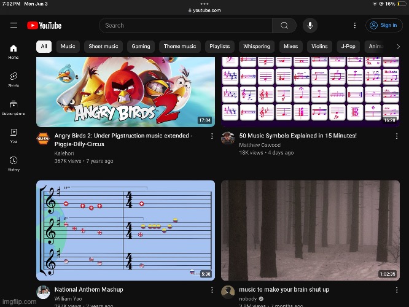
Task: Click William Yao channel avatar
Action: (x=43, y=292)
